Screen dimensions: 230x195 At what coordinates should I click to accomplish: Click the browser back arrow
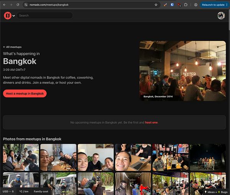[x=4, y=5]
